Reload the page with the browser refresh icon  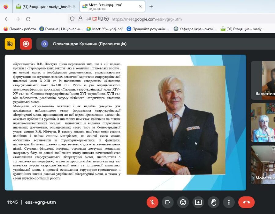coord(28,19)
